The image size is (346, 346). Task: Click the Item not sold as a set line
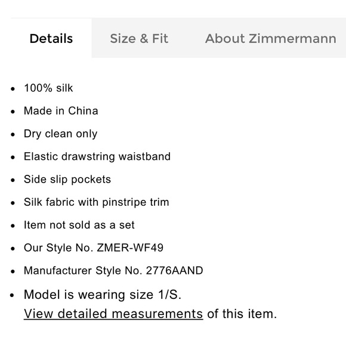coord(79,225)
